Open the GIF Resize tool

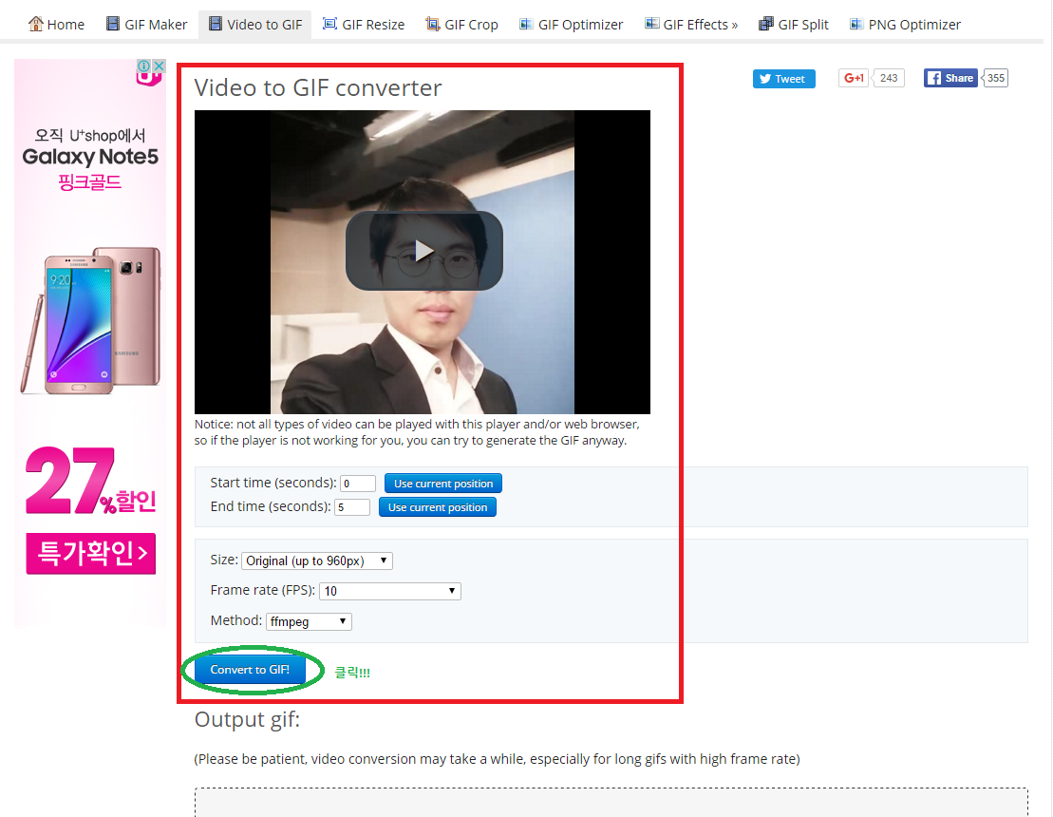pos(364,25)
